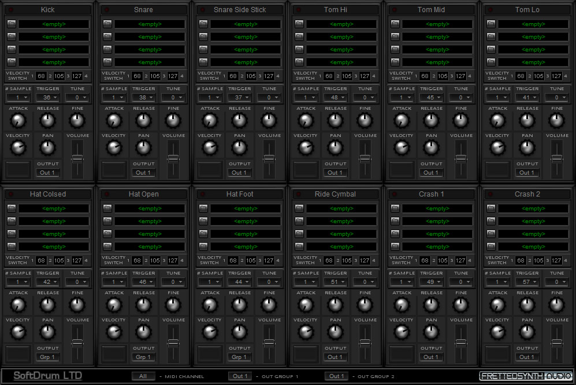Load a sample into Tom Mid's first slot
Viewport: 576px width, 385px height.
[395, 24]
